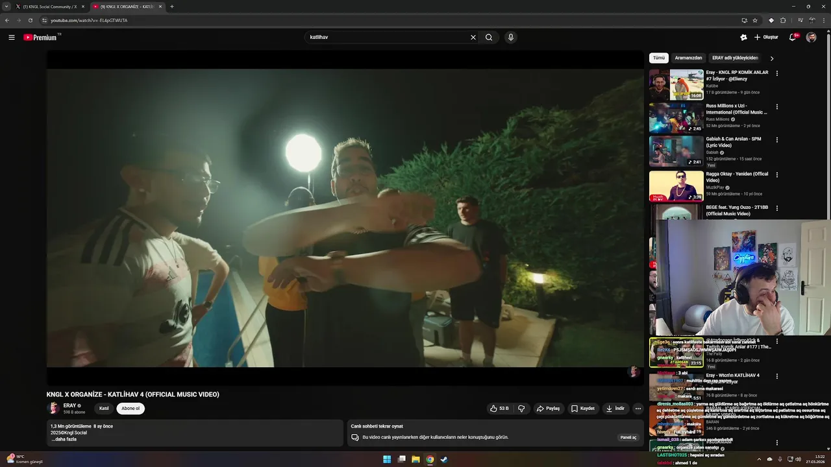Open the live chat replay with Paneli aç
The image size is (831, 467).
point(628,437)
